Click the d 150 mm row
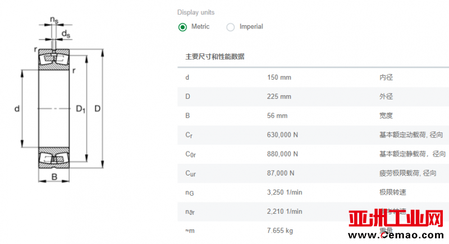 coord(313,77)
